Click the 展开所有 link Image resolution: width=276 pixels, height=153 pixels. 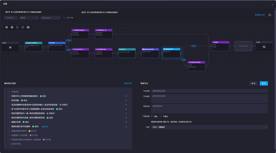(128, 83)
